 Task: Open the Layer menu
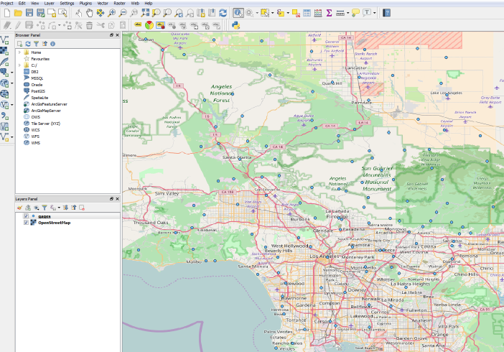pos(49,3)
